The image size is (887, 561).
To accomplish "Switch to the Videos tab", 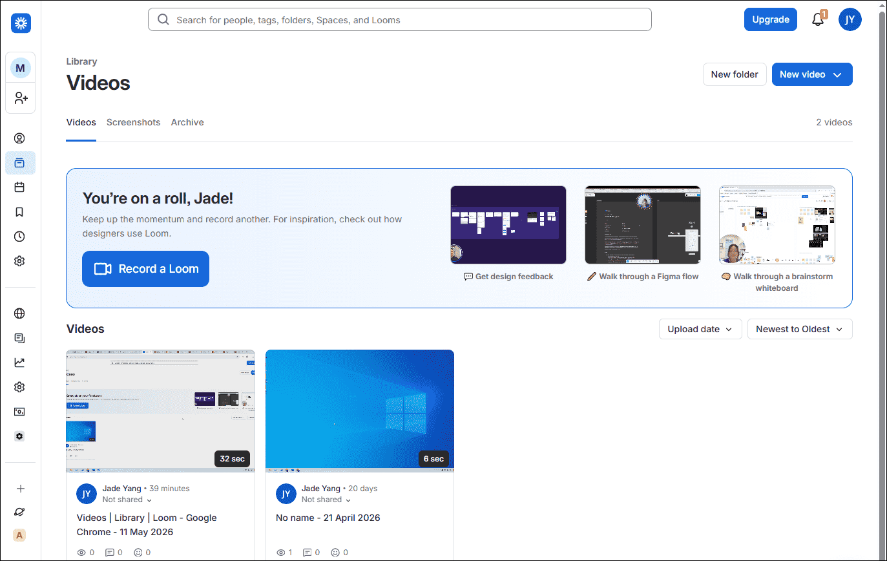I will 81,122.
